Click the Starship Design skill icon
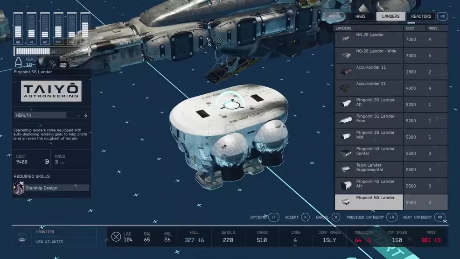The height and width of the screenshot is (259, 460). 19,188
